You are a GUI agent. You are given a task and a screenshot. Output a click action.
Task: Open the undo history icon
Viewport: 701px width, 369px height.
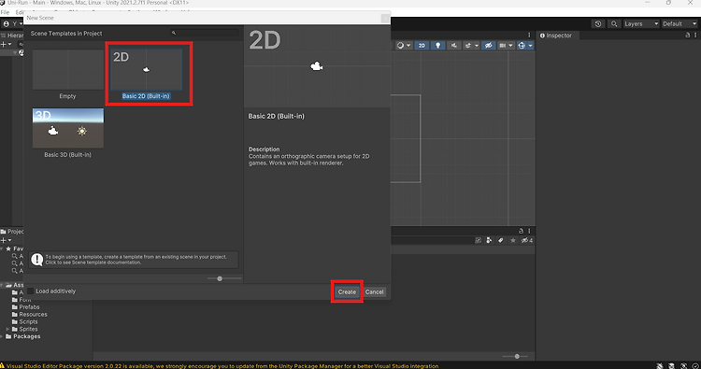[598, 23]
